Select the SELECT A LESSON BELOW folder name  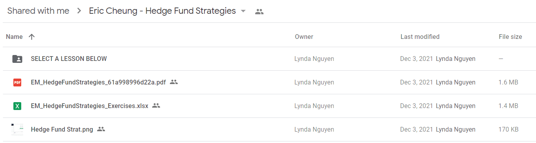(x=69, y=59)
